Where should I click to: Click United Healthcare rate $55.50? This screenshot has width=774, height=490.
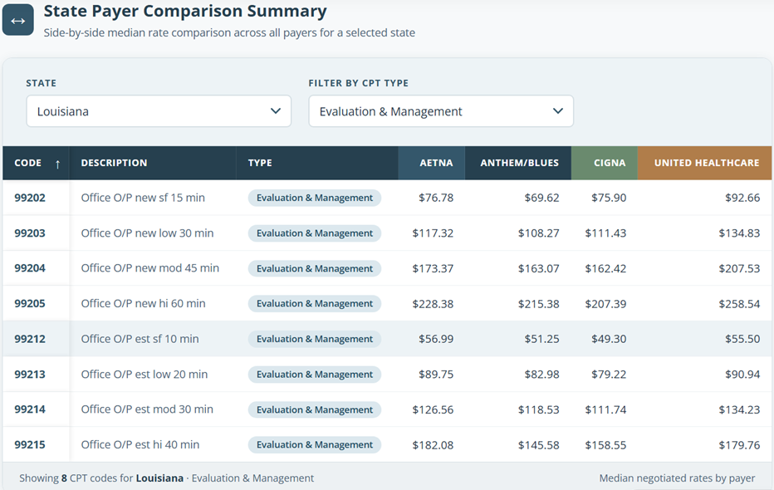[742, 339]
